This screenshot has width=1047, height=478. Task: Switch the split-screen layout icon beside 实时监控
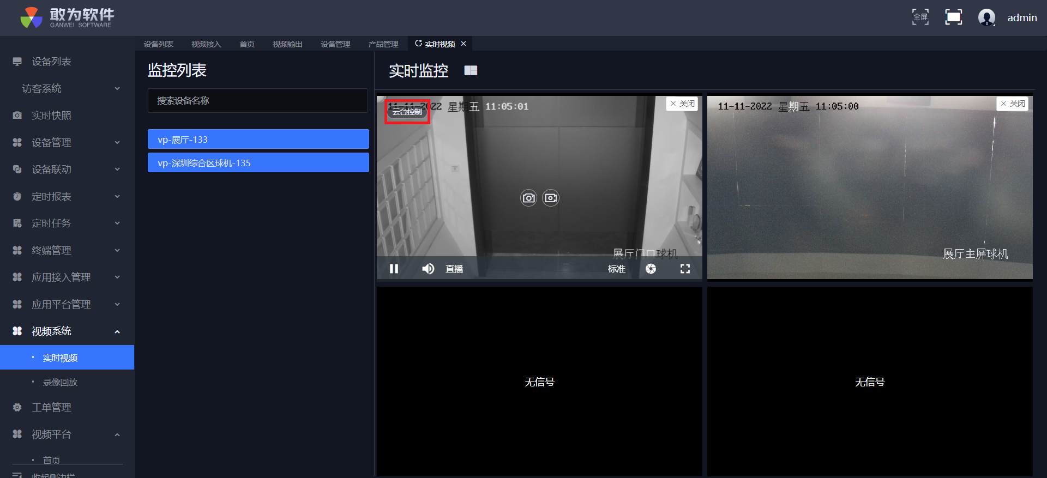click(x=471, y=70)
